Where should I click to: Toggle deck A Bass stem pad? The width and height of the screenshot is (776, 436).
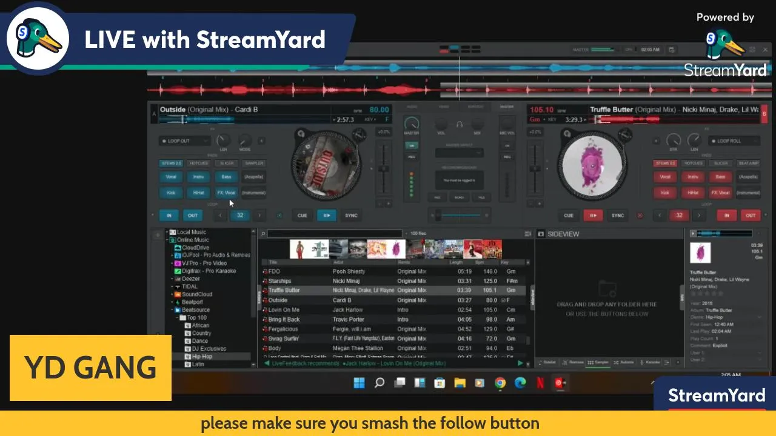click(226, 177)
